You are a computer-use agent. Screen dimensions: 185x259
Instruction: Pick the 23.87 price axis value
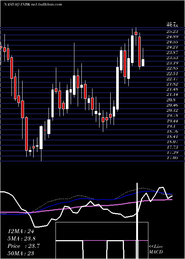[172, 53]
